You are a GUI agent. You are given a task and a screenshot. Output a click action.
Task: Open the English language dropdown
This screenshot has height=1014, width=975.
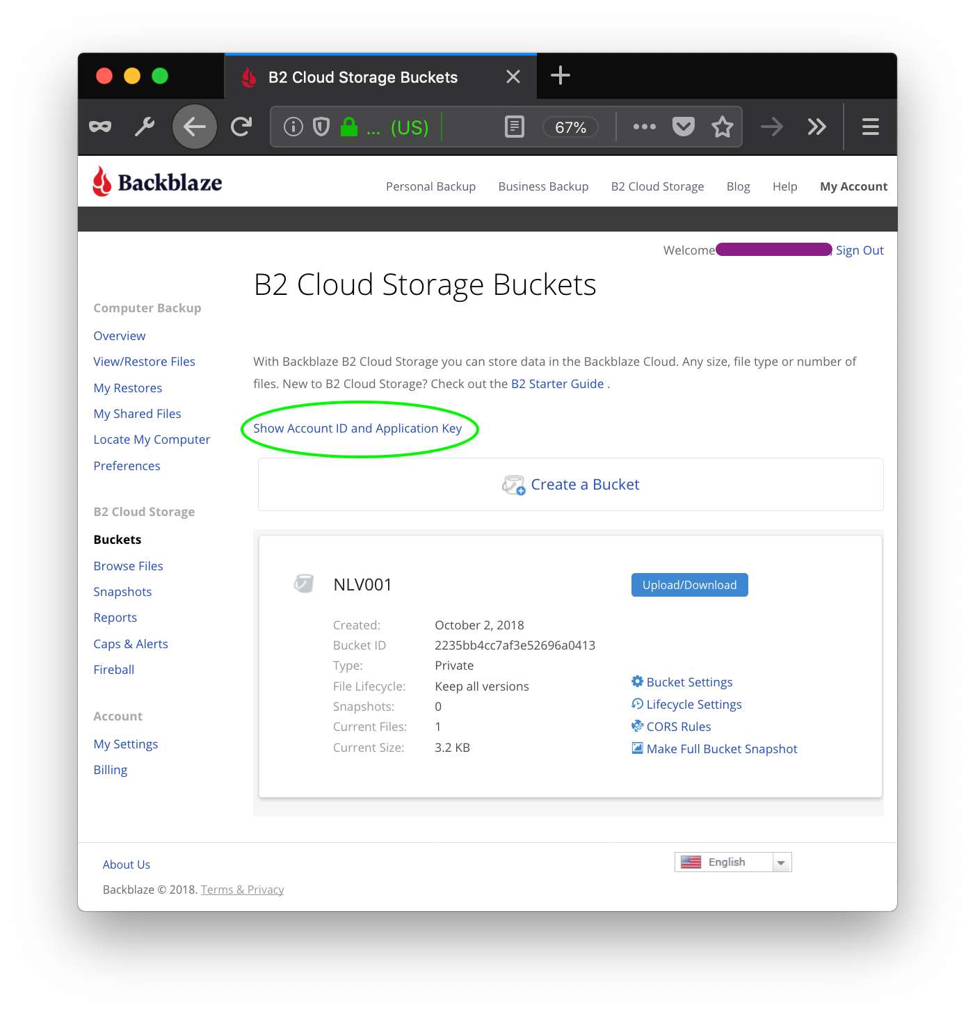(x=733, y=862)
